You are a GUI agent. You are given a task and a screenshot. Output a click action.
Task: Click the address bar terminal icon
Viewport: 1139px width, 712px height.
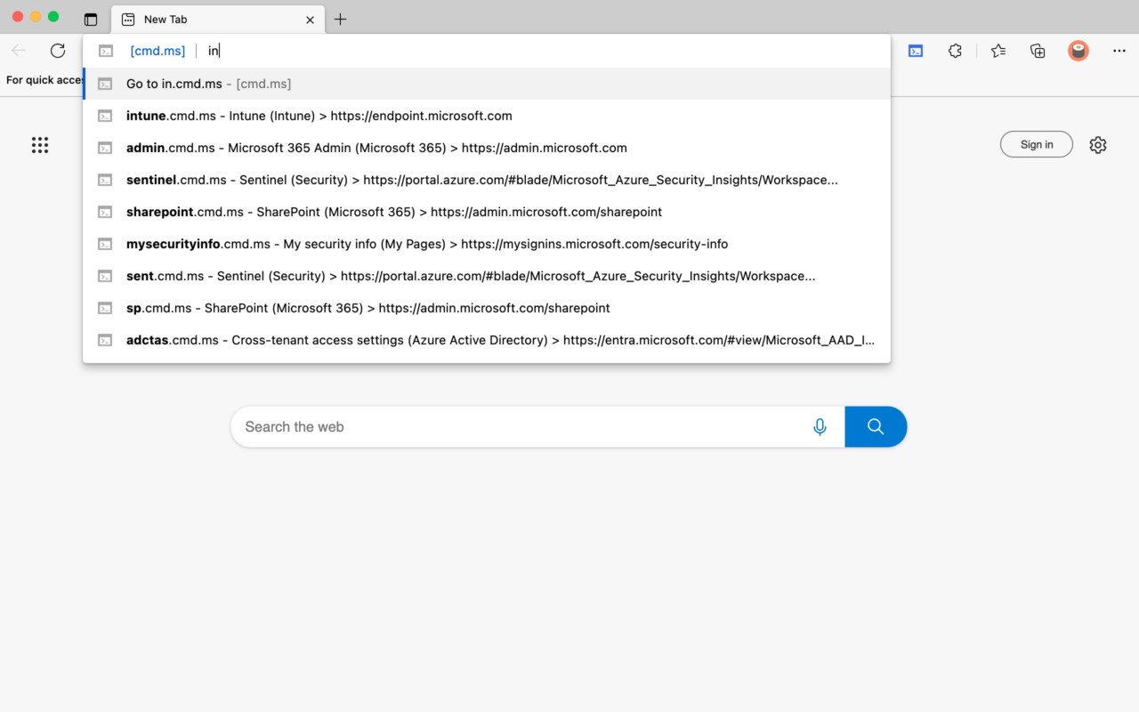coord(106,51)
